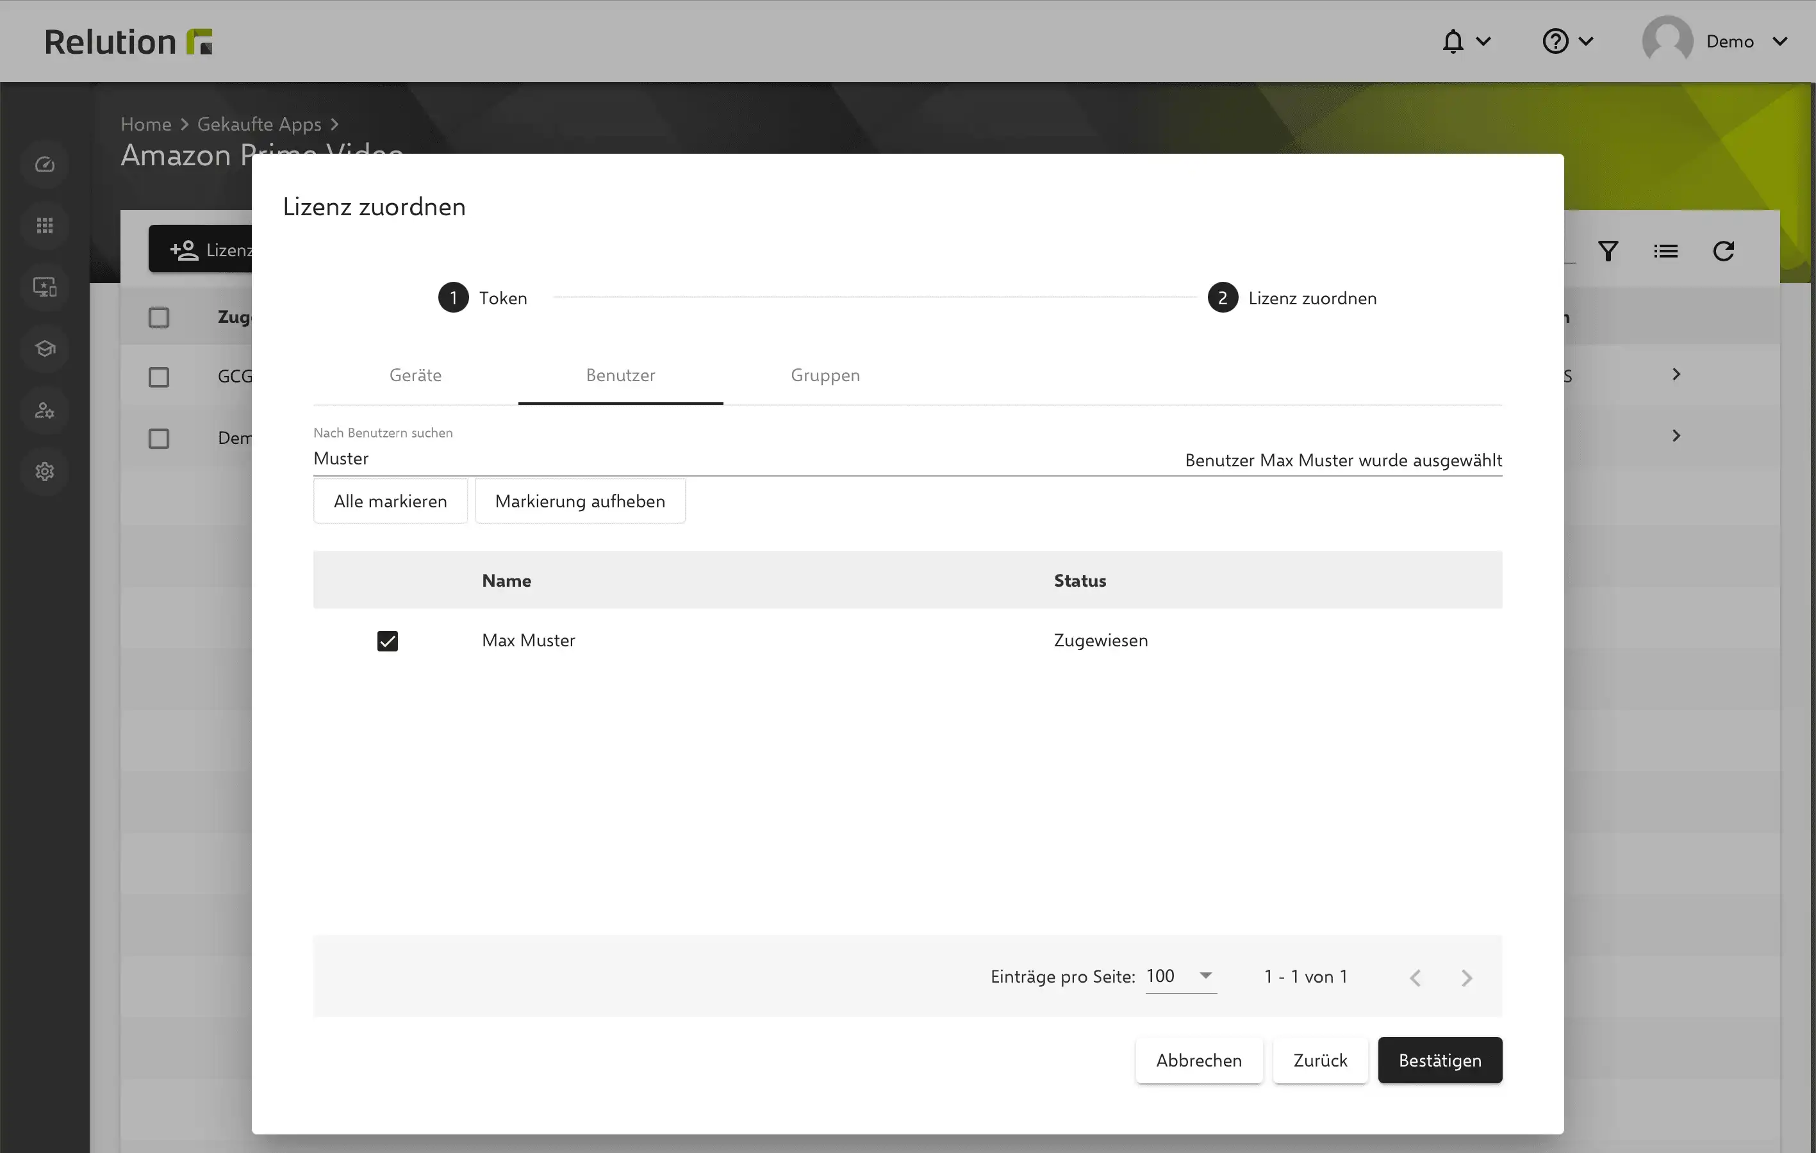This screenshot has width=1816, height=1153.
Task: Click the devices icon in sidebar
Action: (x=44, y=286)
